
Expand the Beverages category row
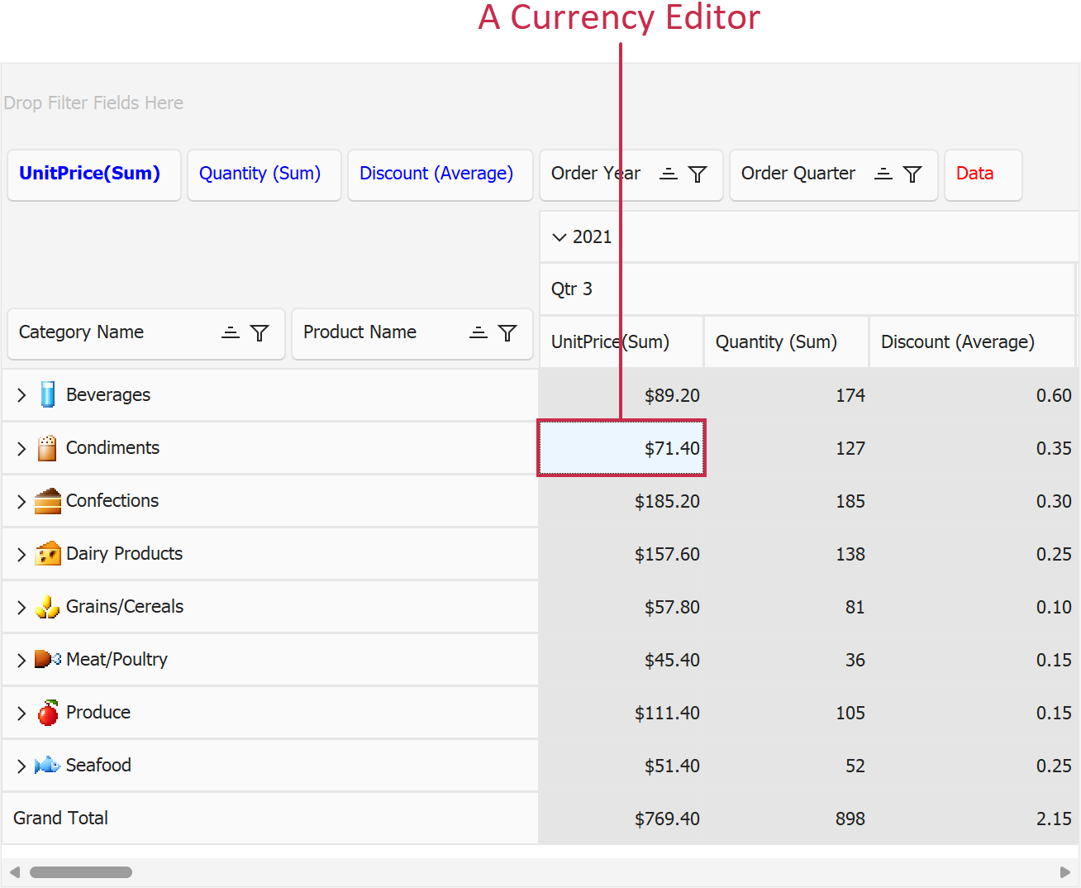tap(21, 395)
